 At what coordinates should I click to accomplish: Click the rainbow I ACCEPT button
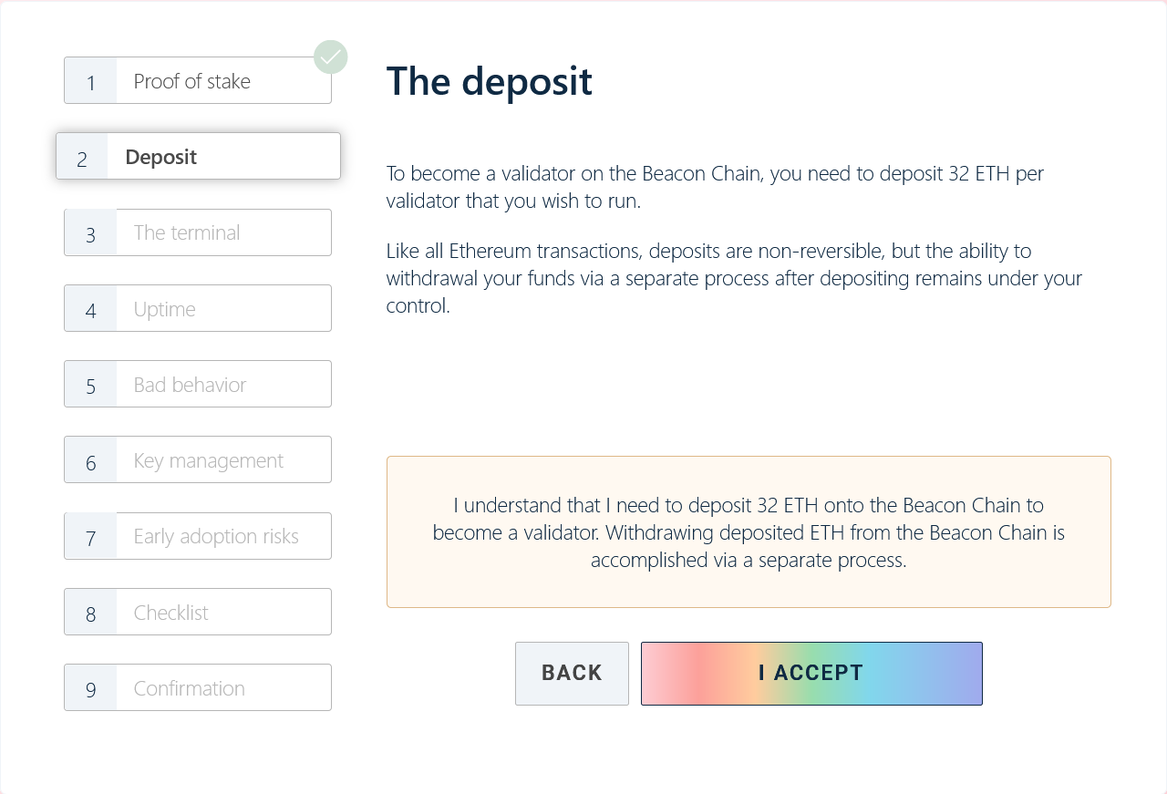811,674
